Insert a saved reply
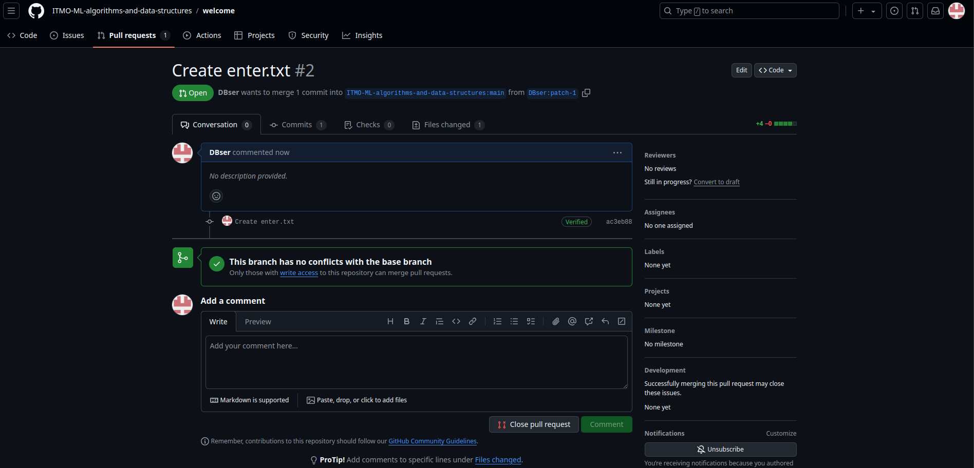This screenshot has width=974, height=468. [x=605, y=321]
